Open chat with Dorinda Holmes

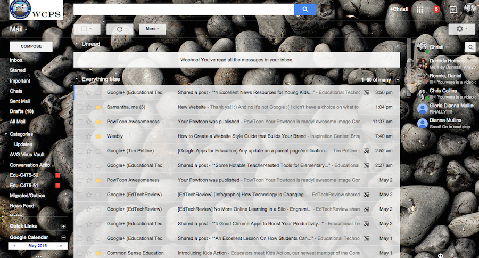click(447, 63)
